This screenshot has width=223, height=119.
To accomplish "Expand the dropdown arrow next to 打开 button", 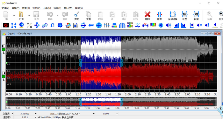I will [x=29, y=16].
